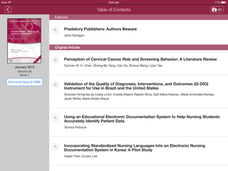Open Validation of Q-DIO Instrument article
The image size is (228, 171).
click(136, 86)
